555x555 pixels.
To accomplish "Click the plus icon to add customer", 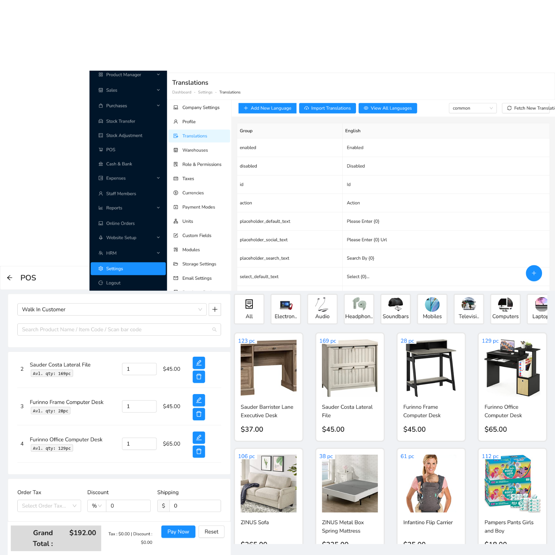I will 215,309.
